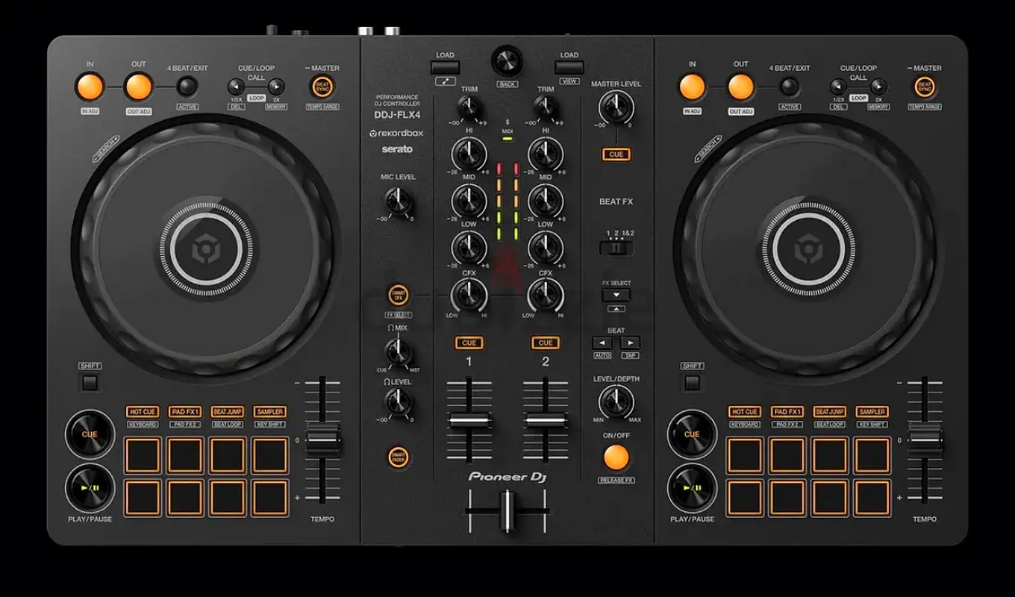The width and height of the screenshot is (1015, 597).
Task: Select HOT CUE pad mode on right deck
Action: [x=745, y=412]
